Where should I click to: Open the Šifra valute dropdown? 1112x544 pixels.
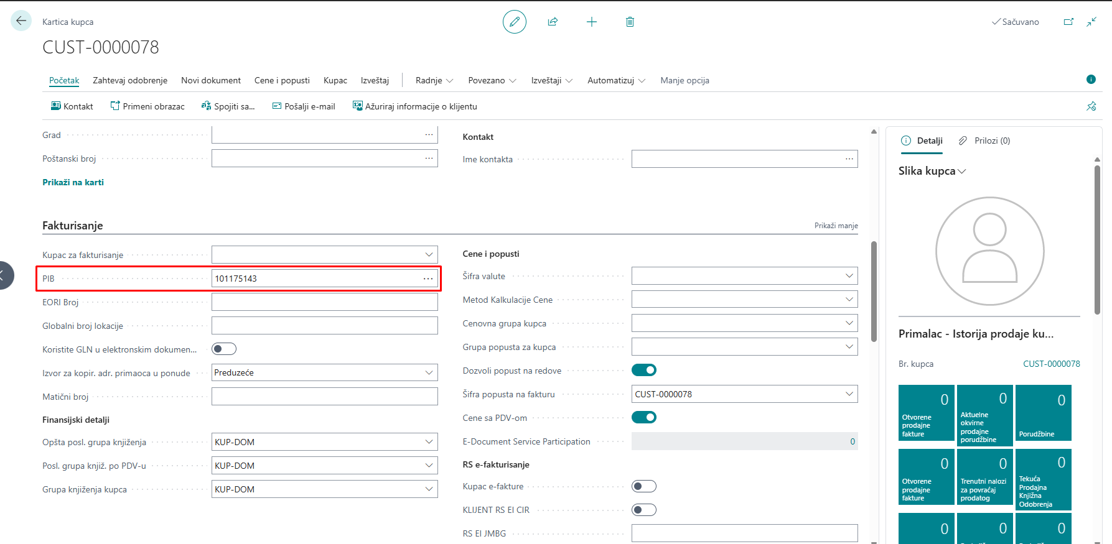tap(849, 276)
